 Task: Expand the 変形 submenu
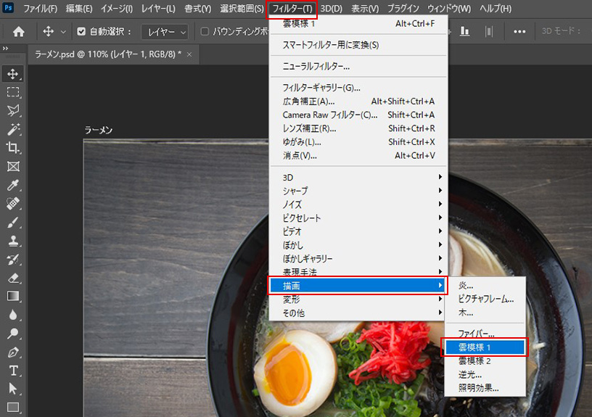point(358,300)
